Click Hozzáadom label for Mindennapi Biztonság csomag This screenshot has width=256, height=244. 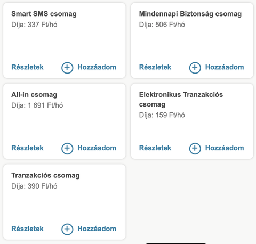click(225, 67)
